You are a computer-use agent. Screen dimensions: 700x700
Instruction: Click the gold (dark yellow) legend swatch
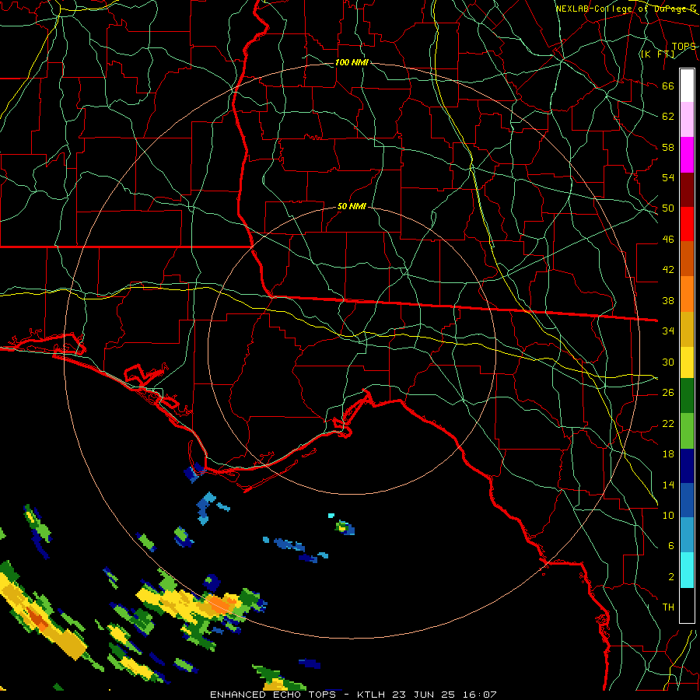(x=687, y=329)
